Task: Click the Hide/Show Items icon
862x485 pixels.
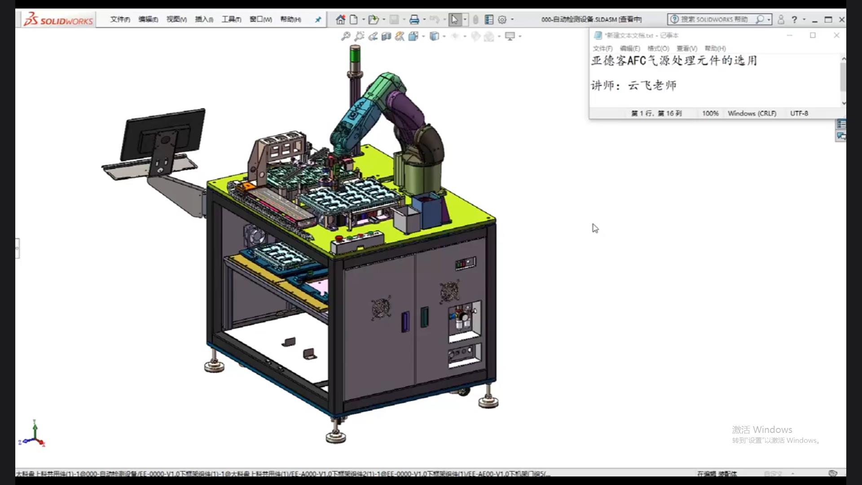Action: (x=455, y=36)
